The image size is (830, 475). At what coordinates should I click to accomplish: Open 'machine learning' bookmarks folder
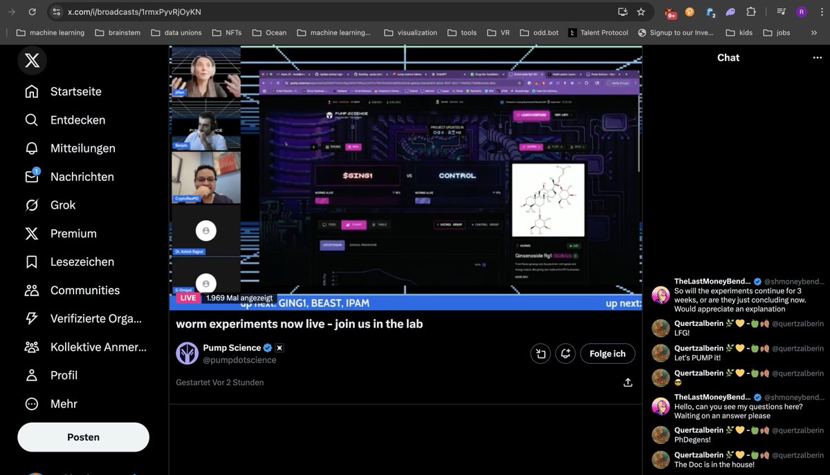point(50,32)
